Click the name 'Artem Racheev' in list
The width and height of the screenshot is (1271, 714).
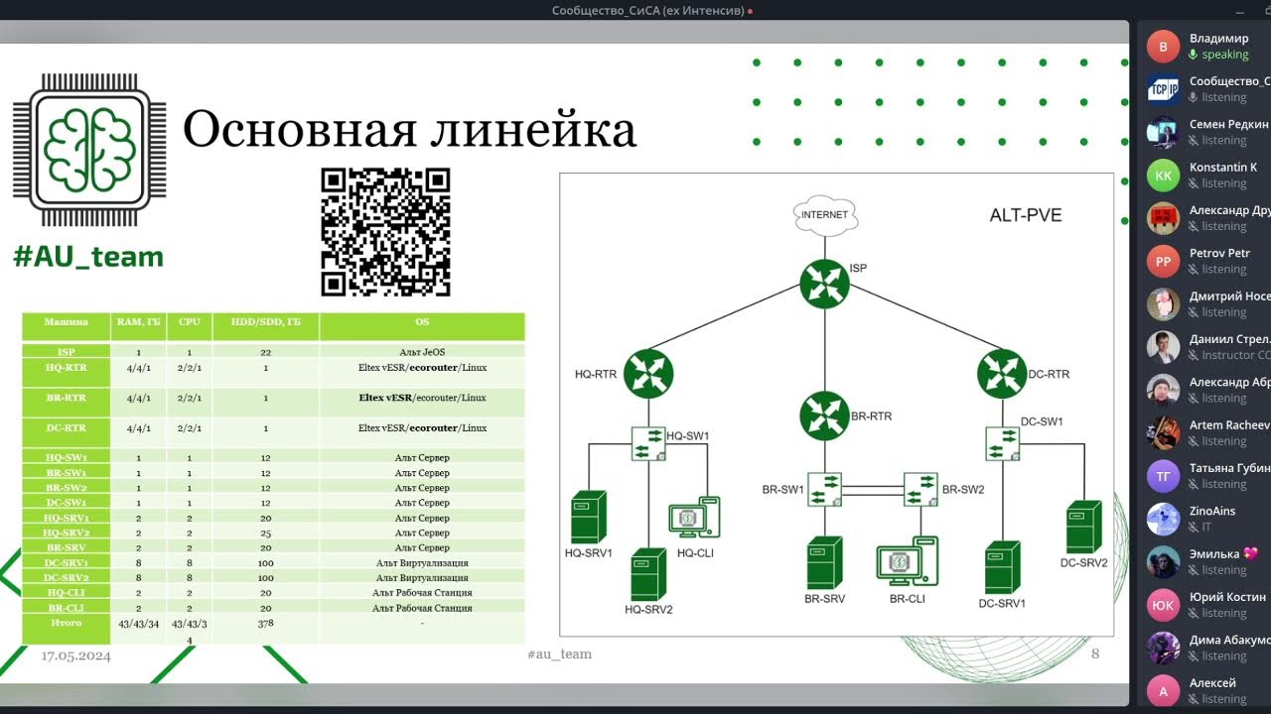tap(1229, 425)
